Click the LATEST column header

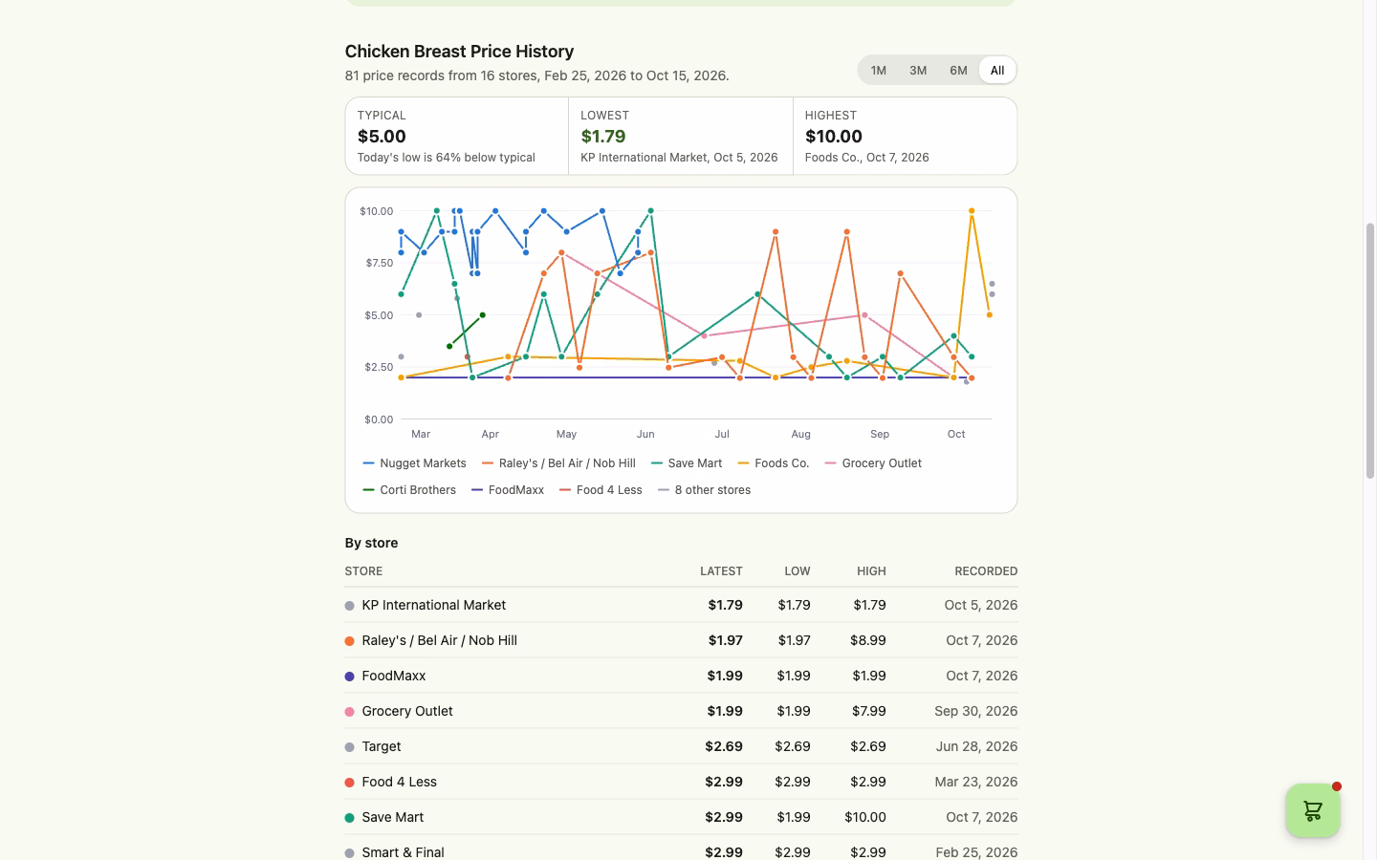click(721, 571)
